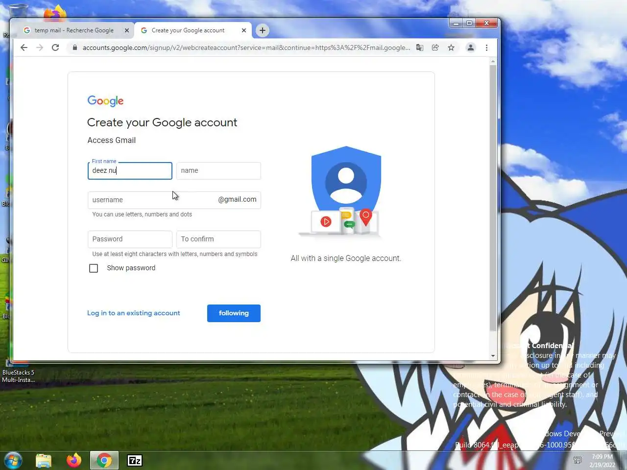Screen dimensions: 627x470
Task: Open Chrome profile avatar icon
Action: (x=470, y=47)
